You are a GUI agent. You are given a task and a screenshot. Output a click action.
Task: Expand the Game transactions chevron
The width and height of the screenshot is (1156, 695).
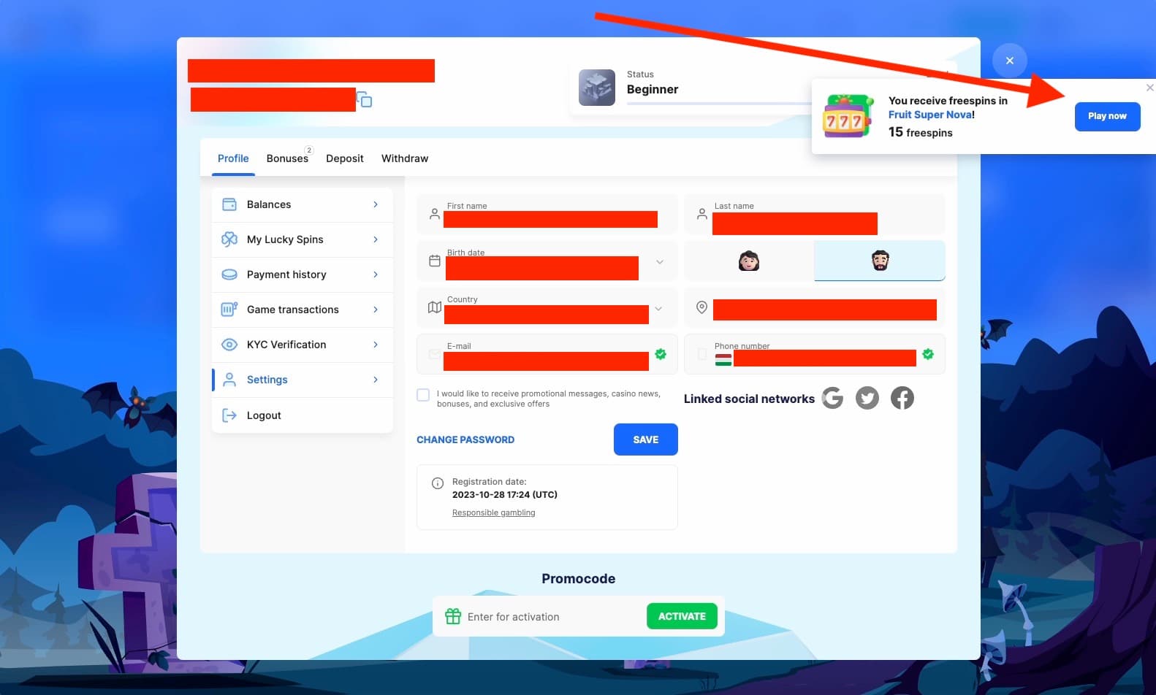click(376, 310)
